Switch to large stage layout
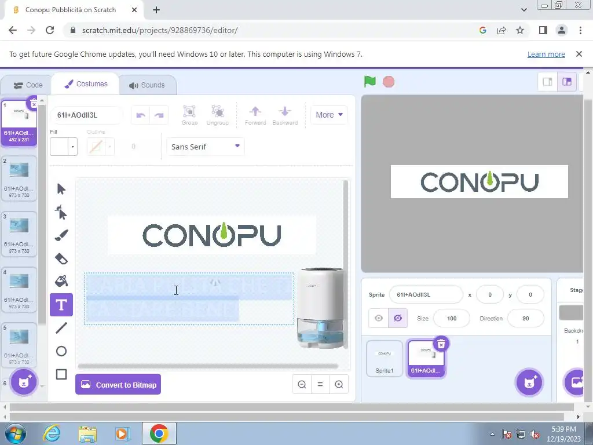The height and width of the screenshot is (445, 593). 566,82
